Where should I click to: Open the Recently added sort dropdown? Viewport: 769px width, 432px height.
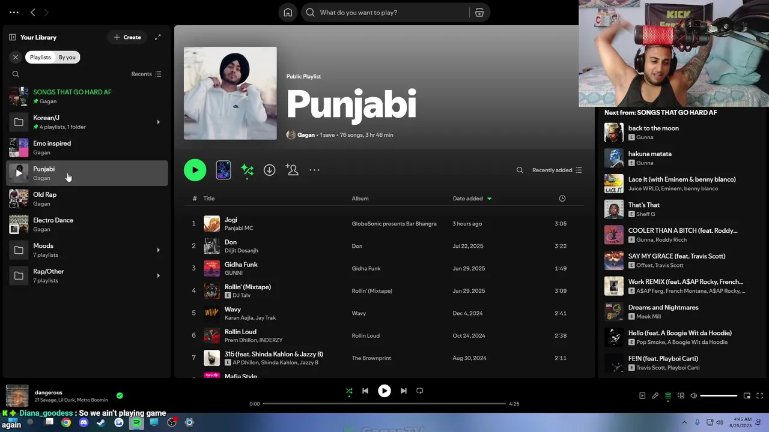(x=557, y=170)
